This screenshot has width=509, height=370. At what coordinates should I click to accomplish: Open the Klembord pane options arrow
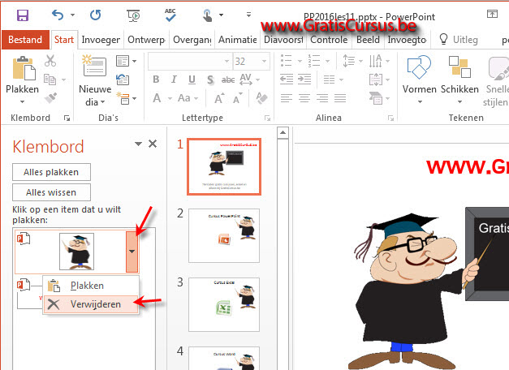click(138, 144)
